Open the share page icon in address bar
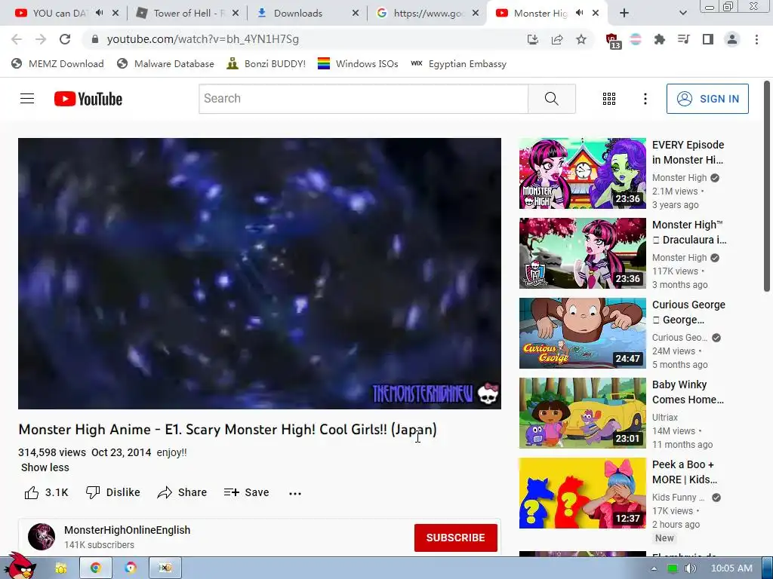The height and width of the screenshot is (579, 773). click(557, 39)
